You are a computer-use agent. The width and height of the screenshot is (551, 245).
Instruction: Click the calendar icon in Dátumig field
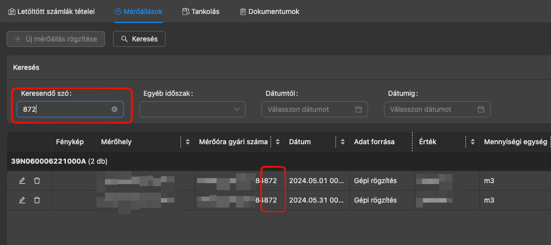480,109
